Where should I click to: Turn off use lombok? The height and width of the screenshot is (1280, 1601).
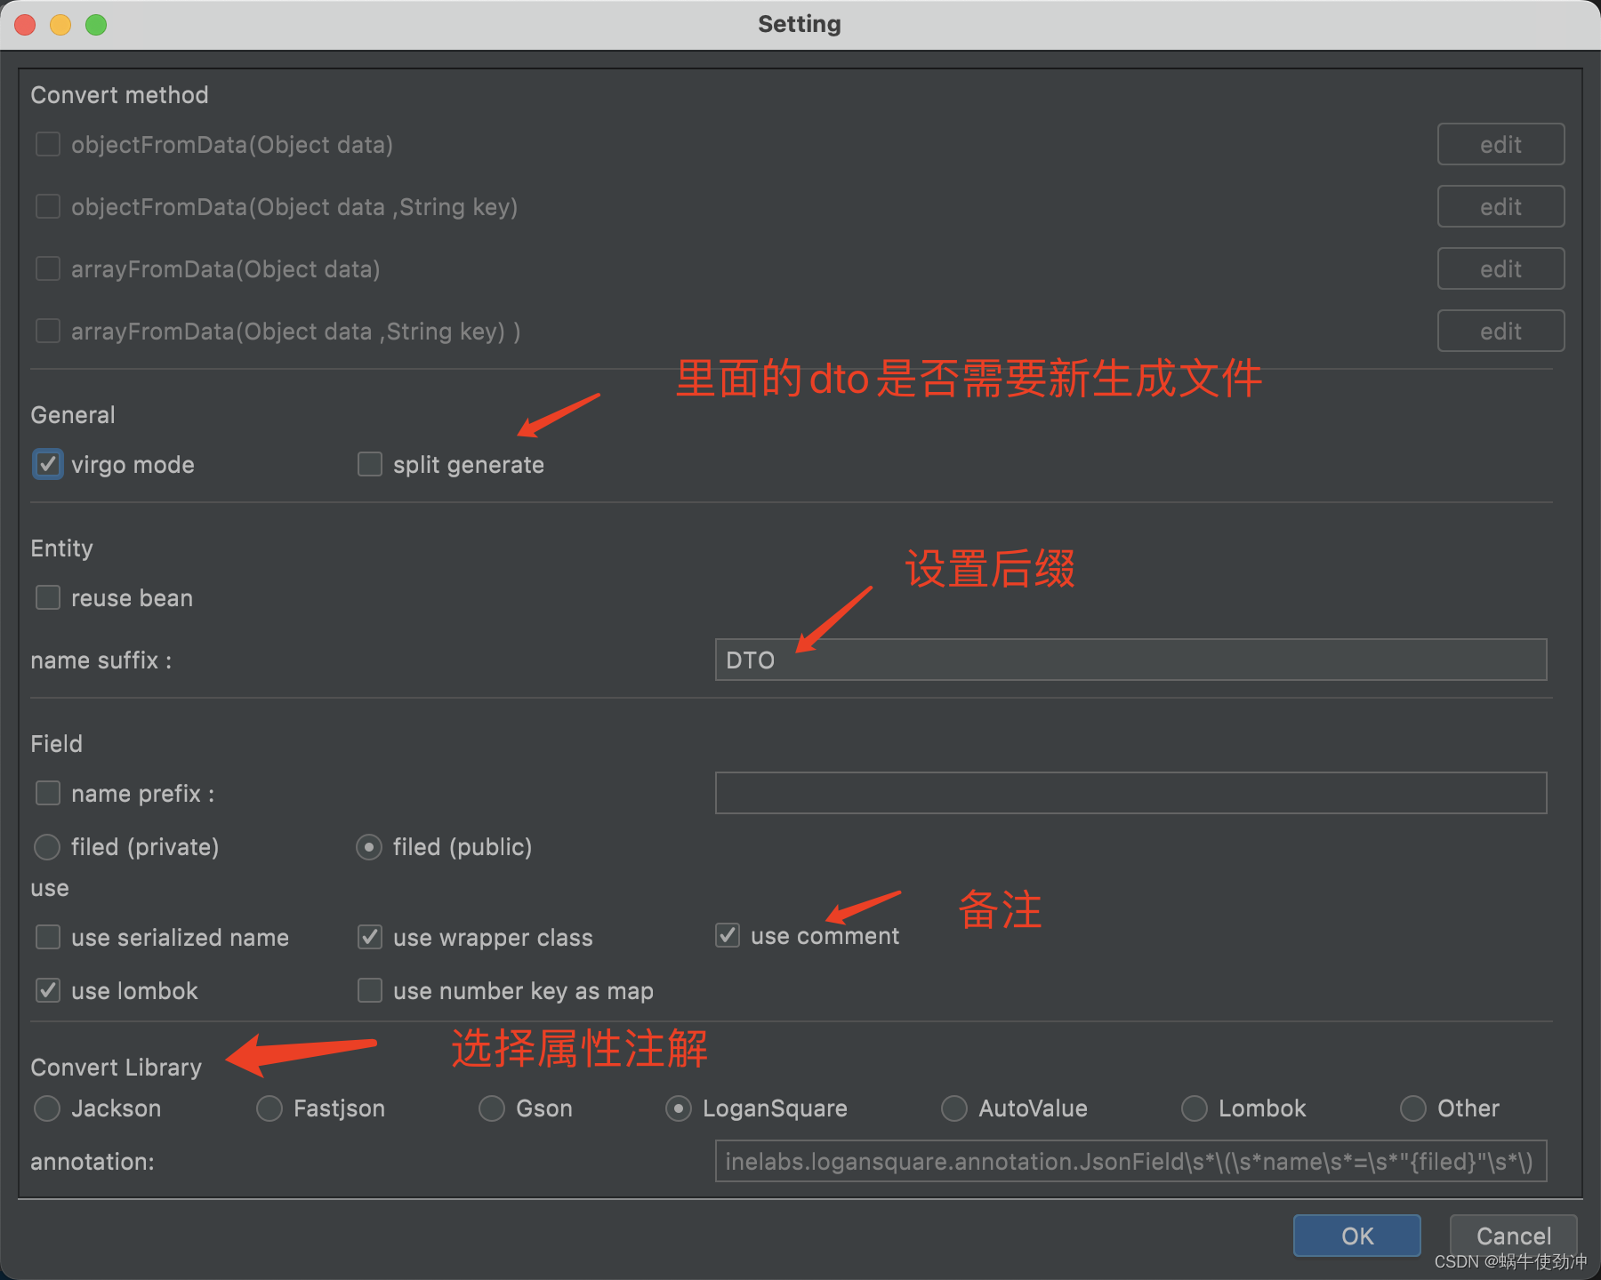coord(48,990)
